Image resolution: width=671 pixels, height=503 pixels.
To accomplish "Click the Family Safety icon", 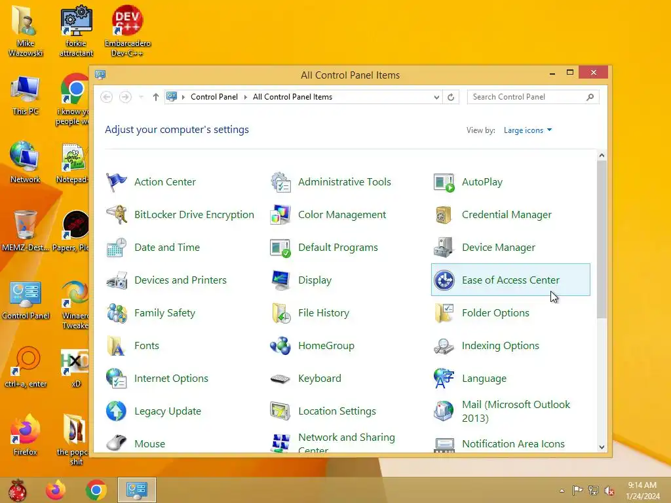I will click(117, 313).
